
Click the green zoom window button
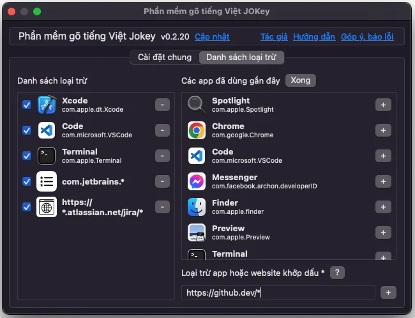coord(37,11)
